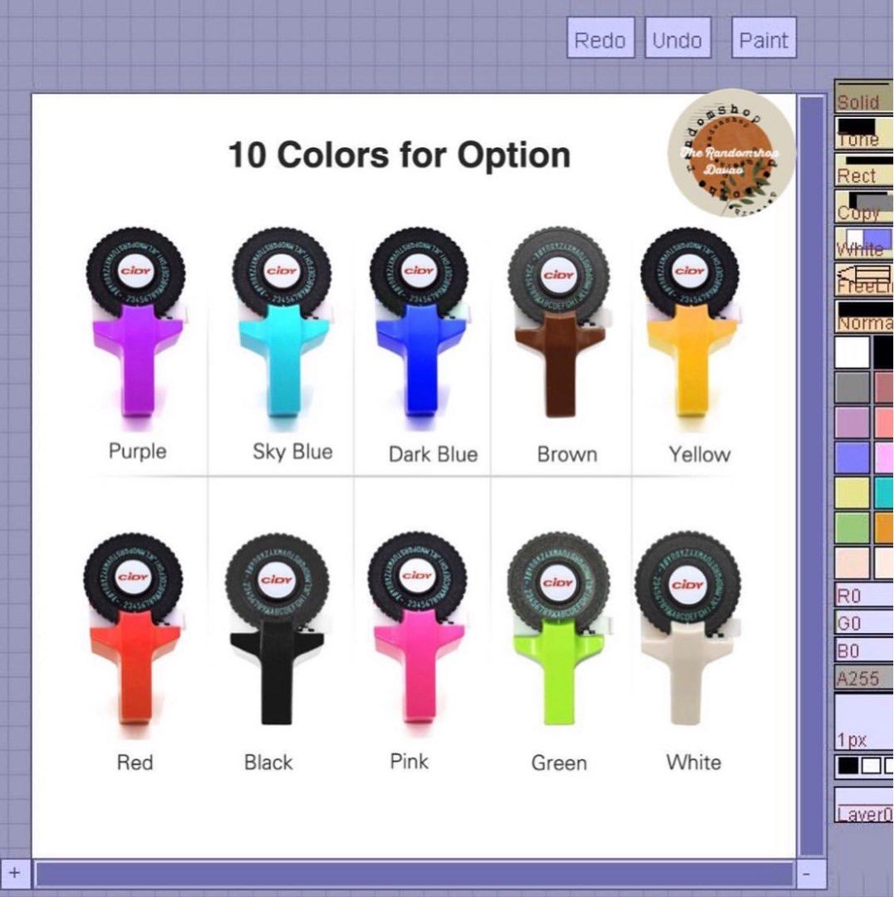Pick the light green color swatch

pyautogui.click(x=852, y=528)
